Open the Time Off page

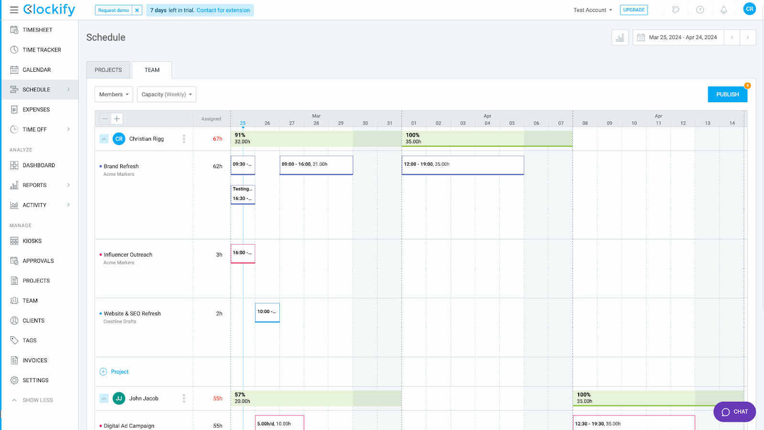tap(35, 129)
